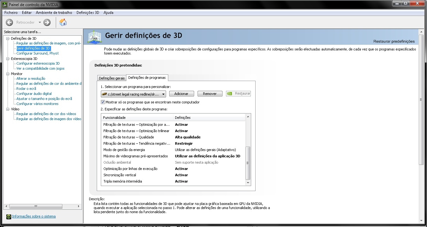Viewport: 427px width, 227px height.
Task: Open 'Regular as definições de imagem' task
Action: click(x=49, y=43)
